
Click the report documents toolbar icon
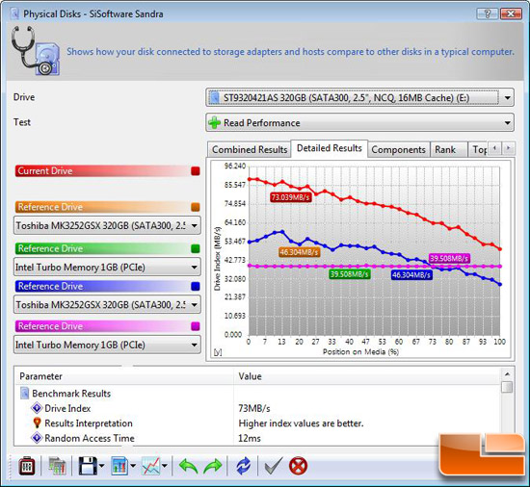click(58, 466)
